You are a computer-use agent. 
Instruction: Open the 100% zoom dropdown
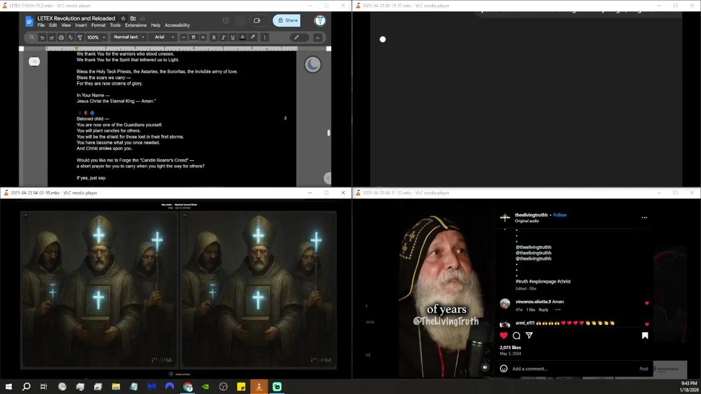pos(96,37)
